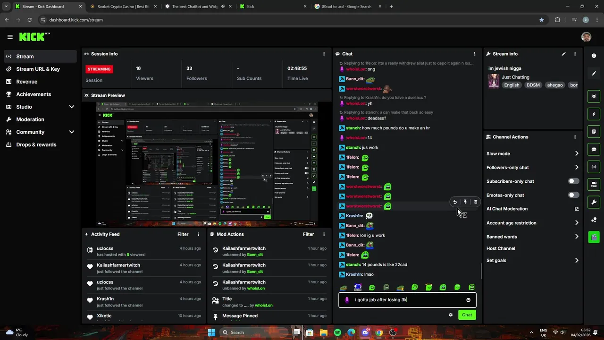Switch to 80cad to usd Google tab
604x340 pixels.
tap(348, 7)
